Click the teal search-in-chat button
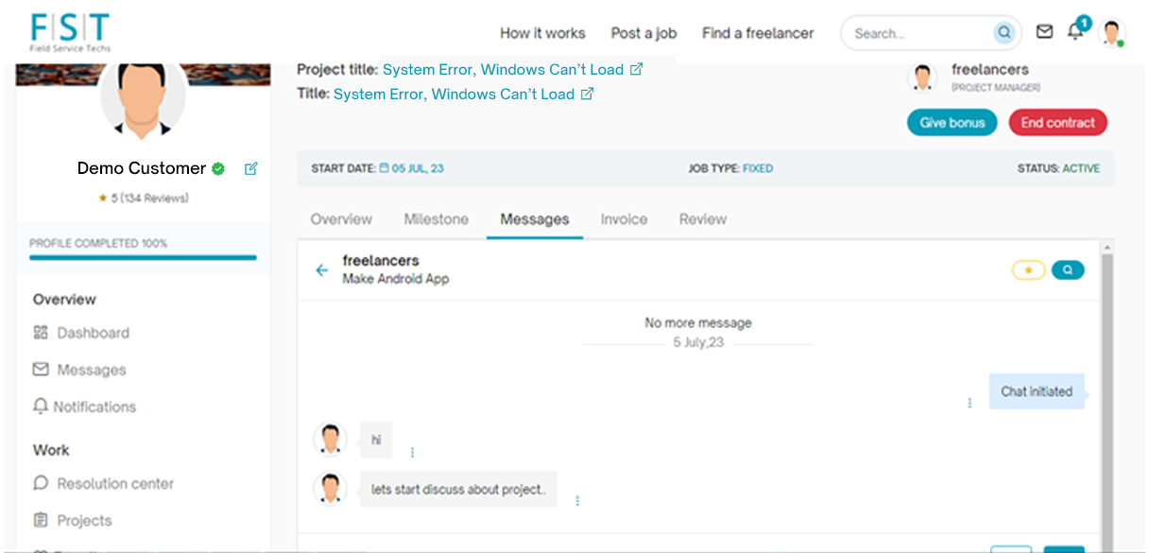This screenshot has width=1149, height=553. [1068, 270]
